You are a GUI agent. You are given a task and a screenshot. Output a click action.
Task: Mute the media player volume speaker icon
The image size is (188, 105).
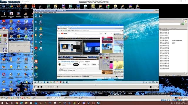(x=151, y=87)
